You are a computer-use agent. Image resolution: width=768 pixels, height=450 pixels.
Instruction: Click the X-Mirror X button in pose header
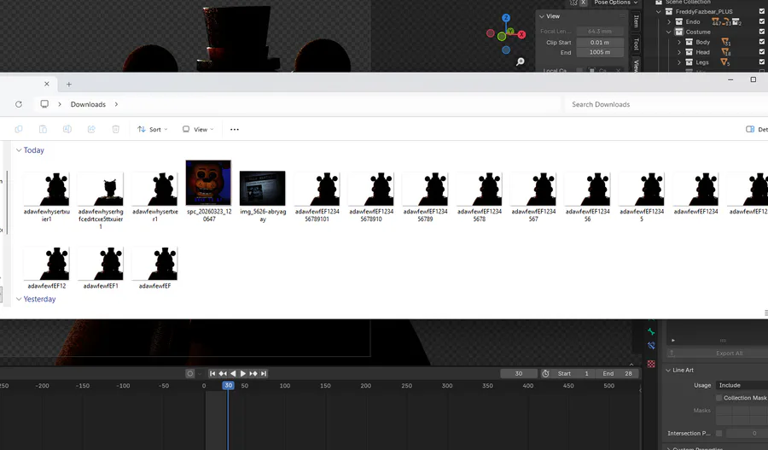[x=584, y=3]
